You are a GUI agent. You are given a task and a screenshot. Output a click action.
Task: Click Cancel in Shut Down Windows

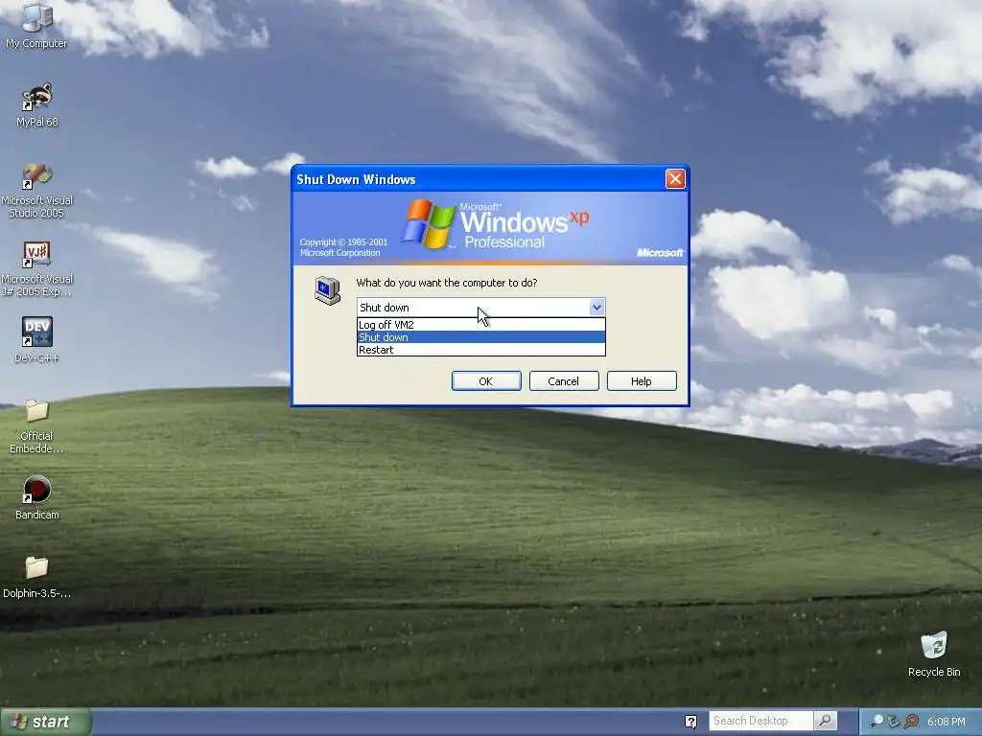pos(564,381)
